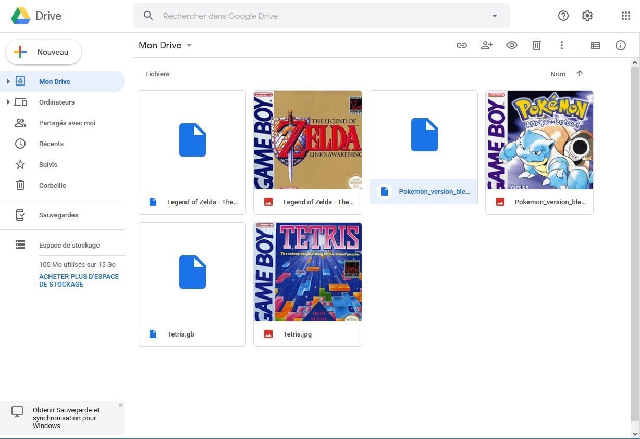The height and width of the screenshot is (439, 640).
Task: Switch to list view layout
Action: pyautogui.click(x=596, y=45)
